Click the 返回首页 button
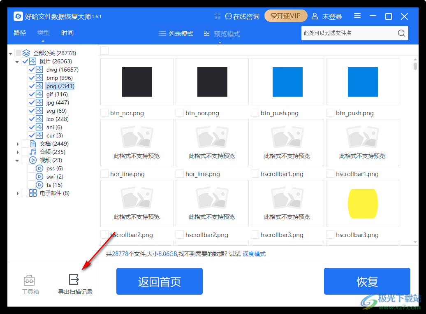The width and height of the screenshot is (426, 314). tap(160, 281)
